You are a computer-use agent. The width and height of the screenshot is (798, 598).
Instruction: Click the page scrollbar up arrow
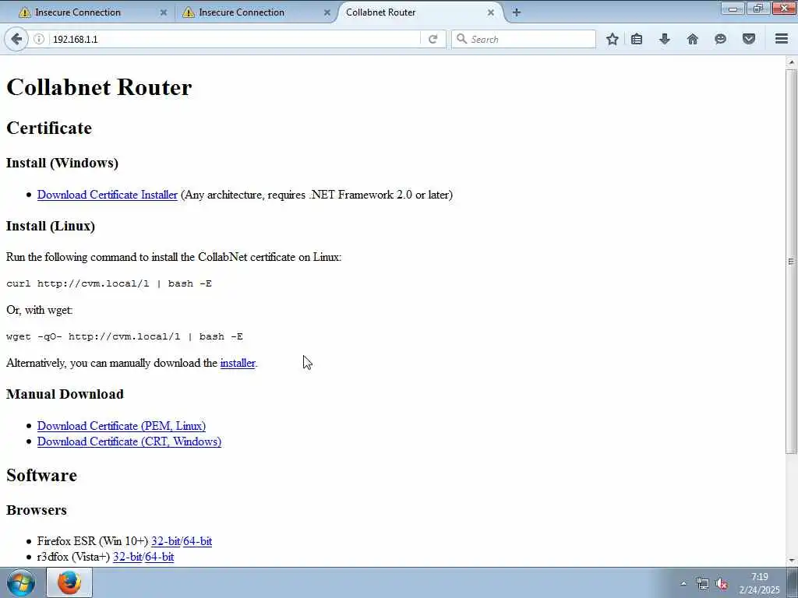tap(792, 62)
